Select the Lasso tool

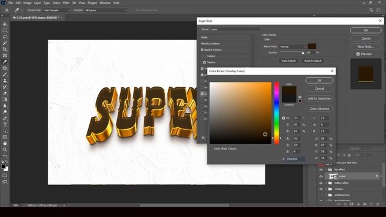pos(5,37)
